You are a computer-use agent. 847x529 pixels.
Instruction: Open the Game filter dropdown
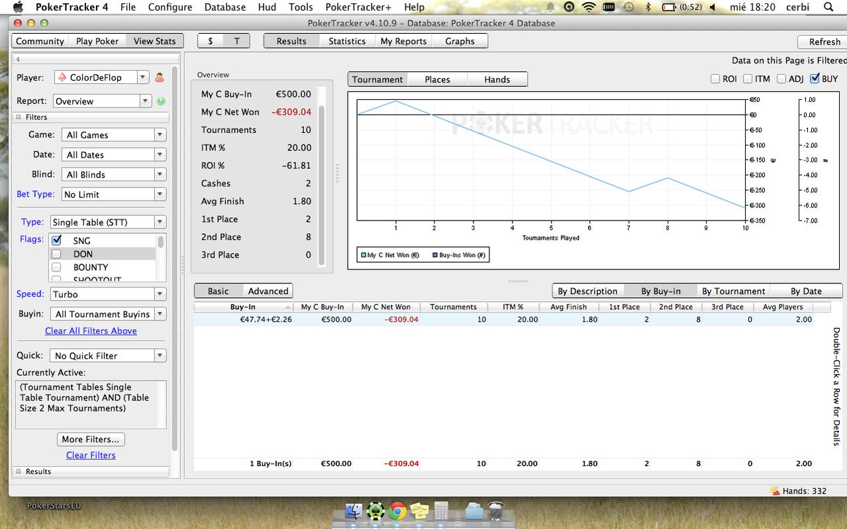point(113,135)
